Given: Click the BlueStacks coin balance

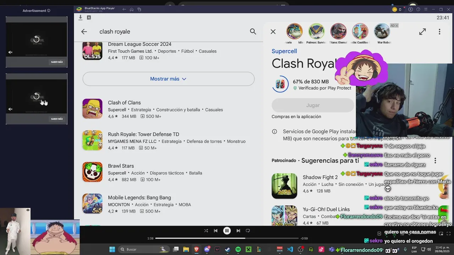Looking at the screenshot, I should [397, 10].
